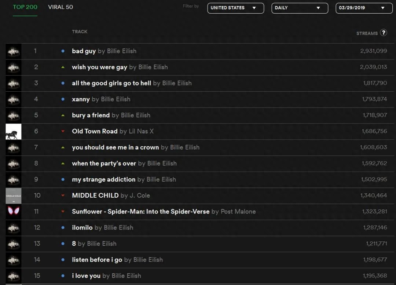Click green up arrow beside wish you were gay
This screenshot has width=396, height=285.
(x=63, y=67)
